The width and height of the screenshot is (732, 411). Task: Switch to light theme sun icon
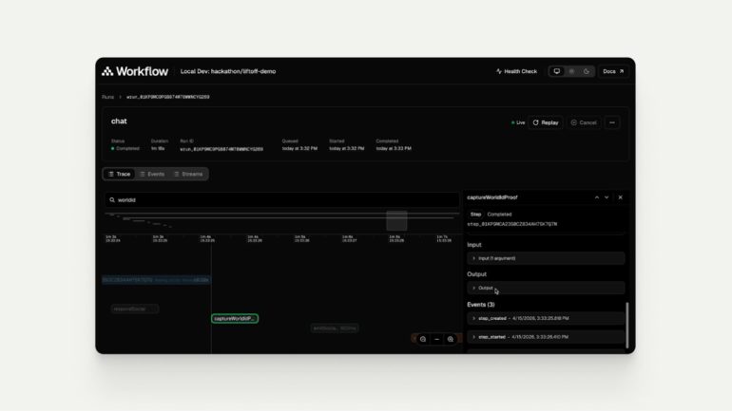pyautogui.click(x=571, y=71)
